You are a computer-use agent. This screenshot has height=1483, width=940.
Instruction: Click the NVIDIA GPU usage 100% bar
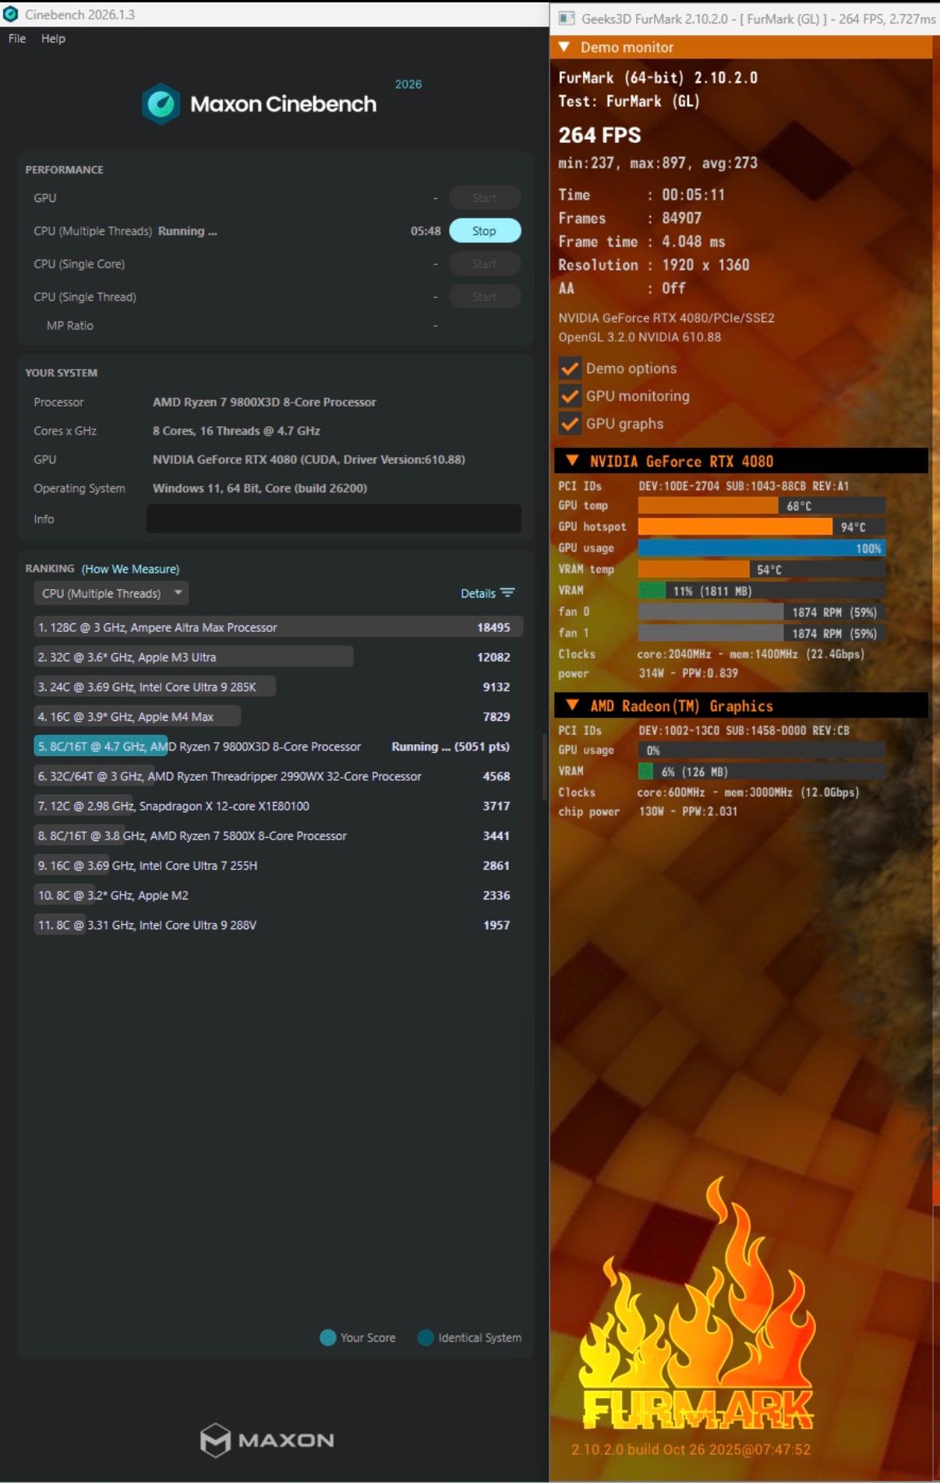tap(761, 548)
